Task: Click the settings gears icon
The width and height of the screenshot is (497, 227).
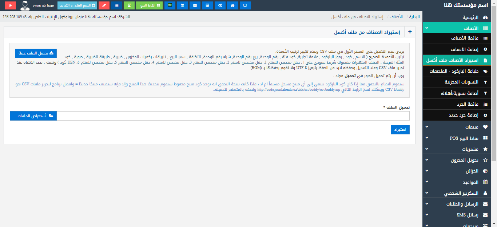Action: click(x=220, y=5)
